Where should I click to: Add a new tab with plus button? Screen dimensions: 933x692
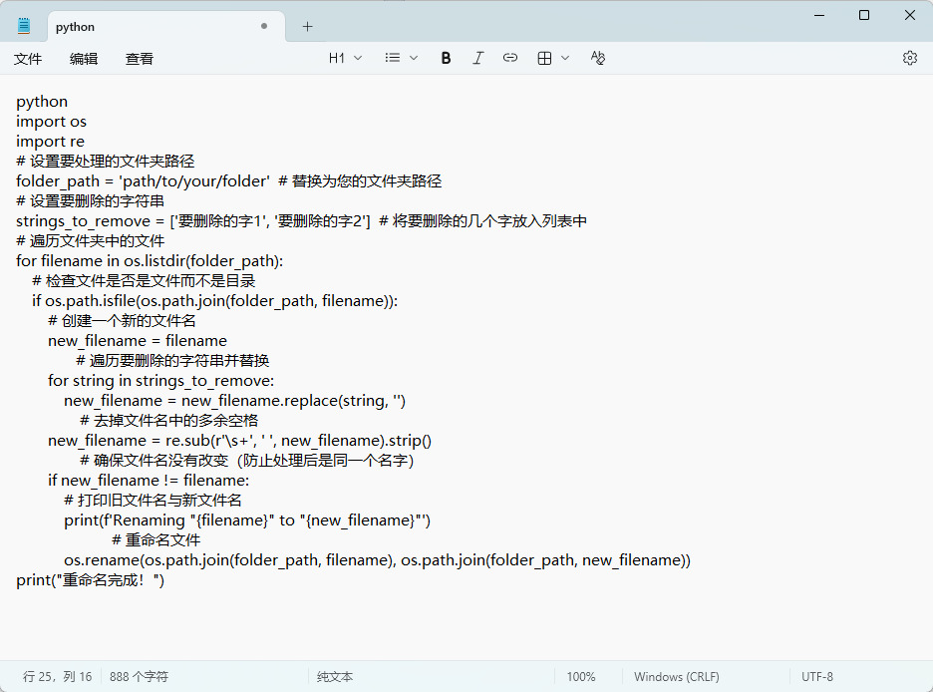307,27
